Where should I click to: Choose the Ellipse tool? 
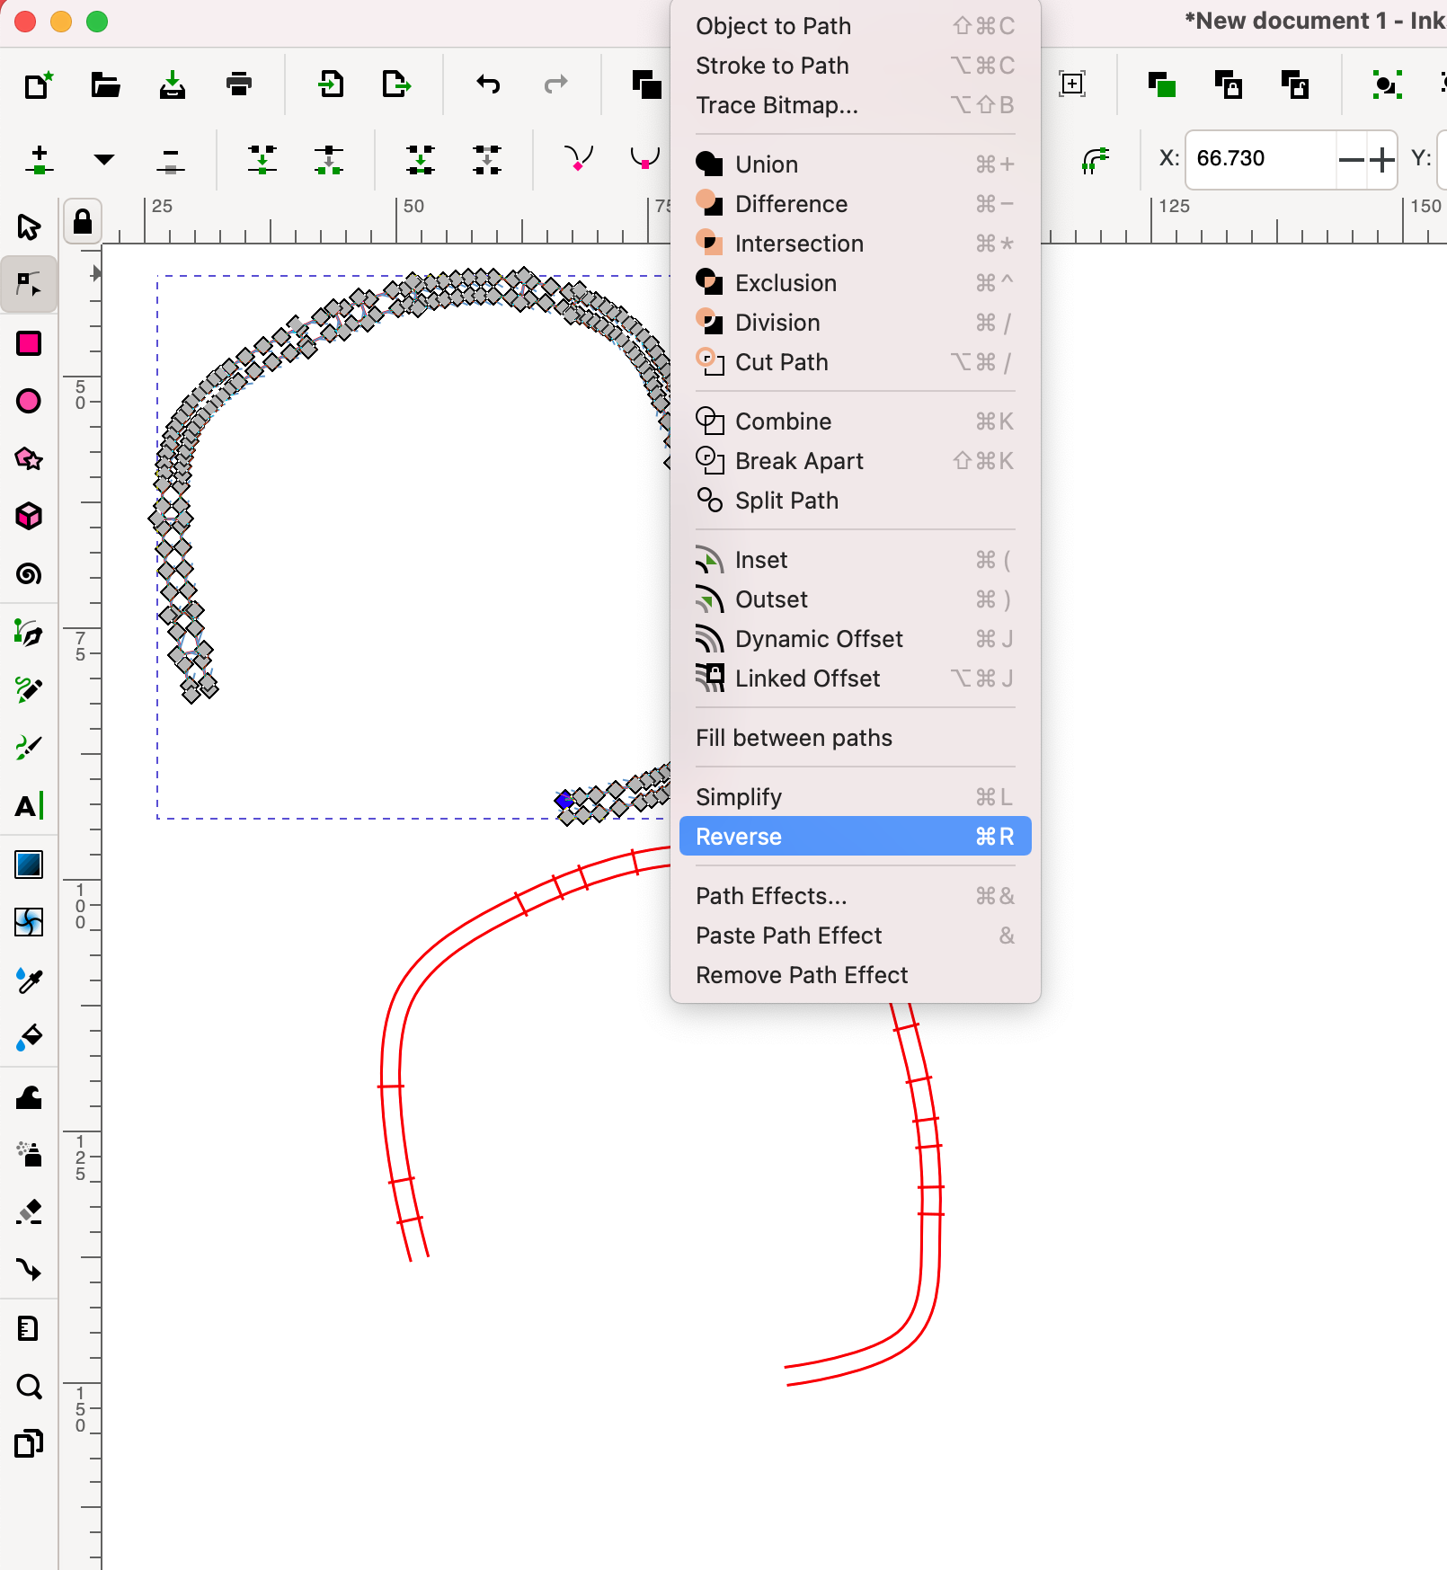pyautogui.click(x=29, y=401)
